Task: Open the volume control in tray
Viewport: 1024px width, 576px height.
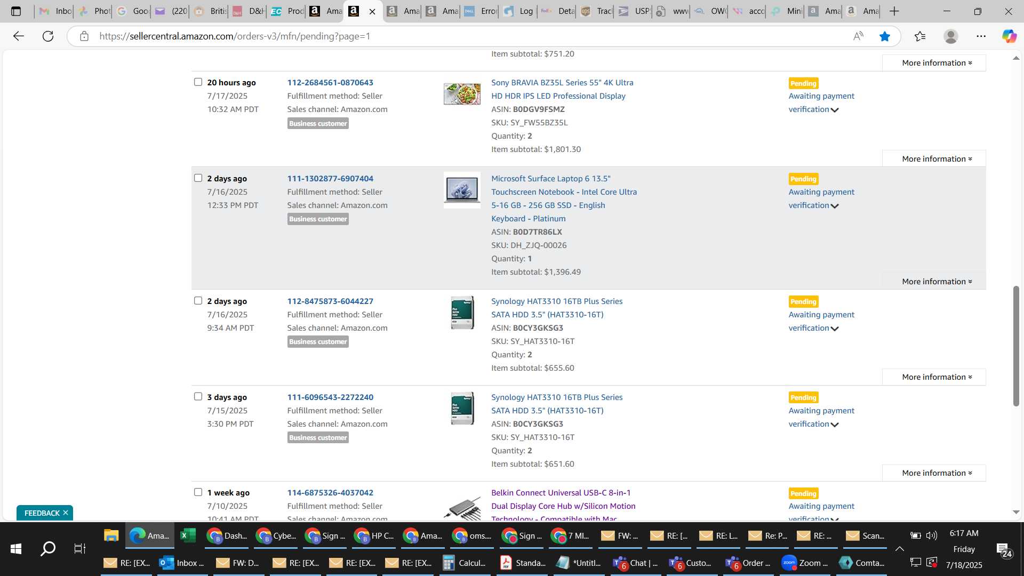Action: pos(931,535)
